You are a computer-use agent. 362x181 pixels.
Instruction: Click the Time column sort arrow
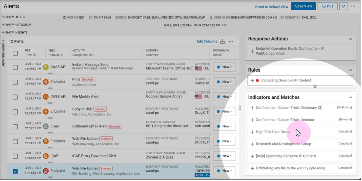34,55
